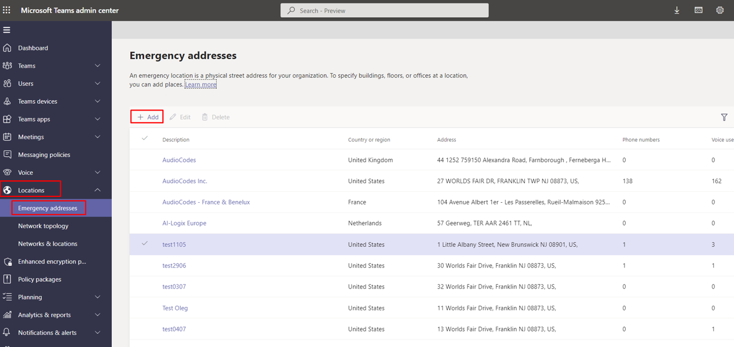The height and width of the screenshot is (347, 734).
Task: Open Network topology page
Action: 43,226
